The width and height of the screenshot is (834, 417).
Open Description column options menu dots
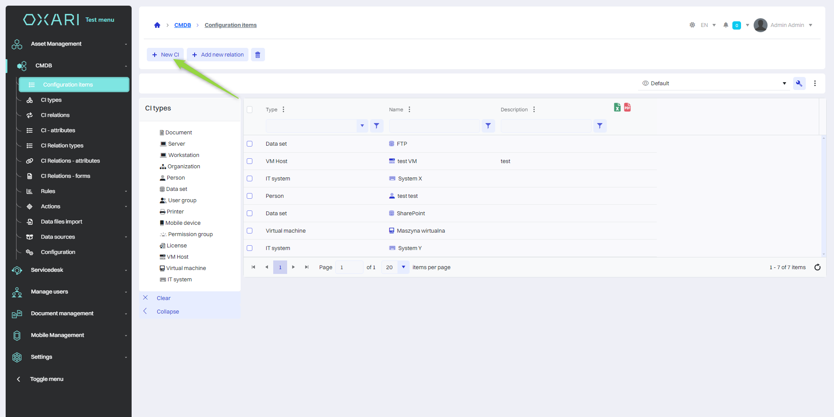click(534, 110)
